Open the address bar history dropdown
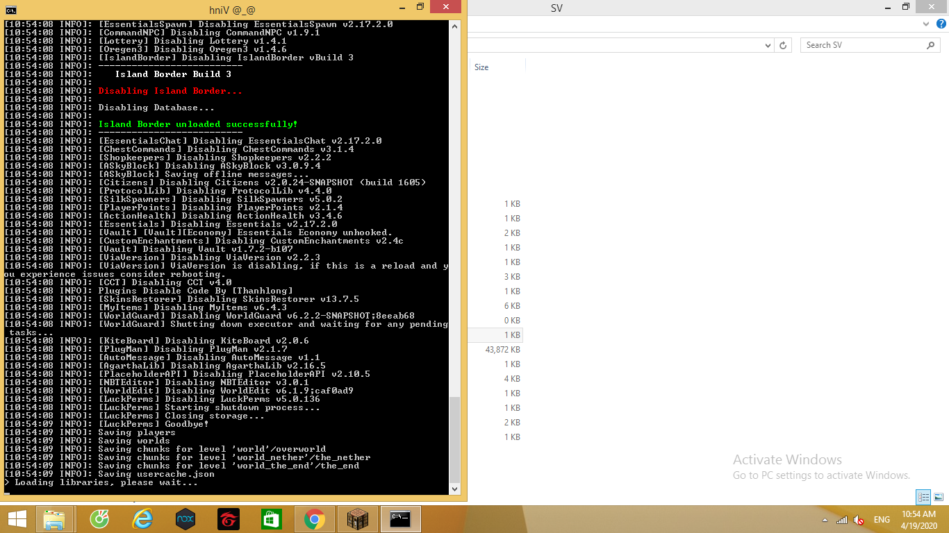Screen dimensions: 949x533 768,45
